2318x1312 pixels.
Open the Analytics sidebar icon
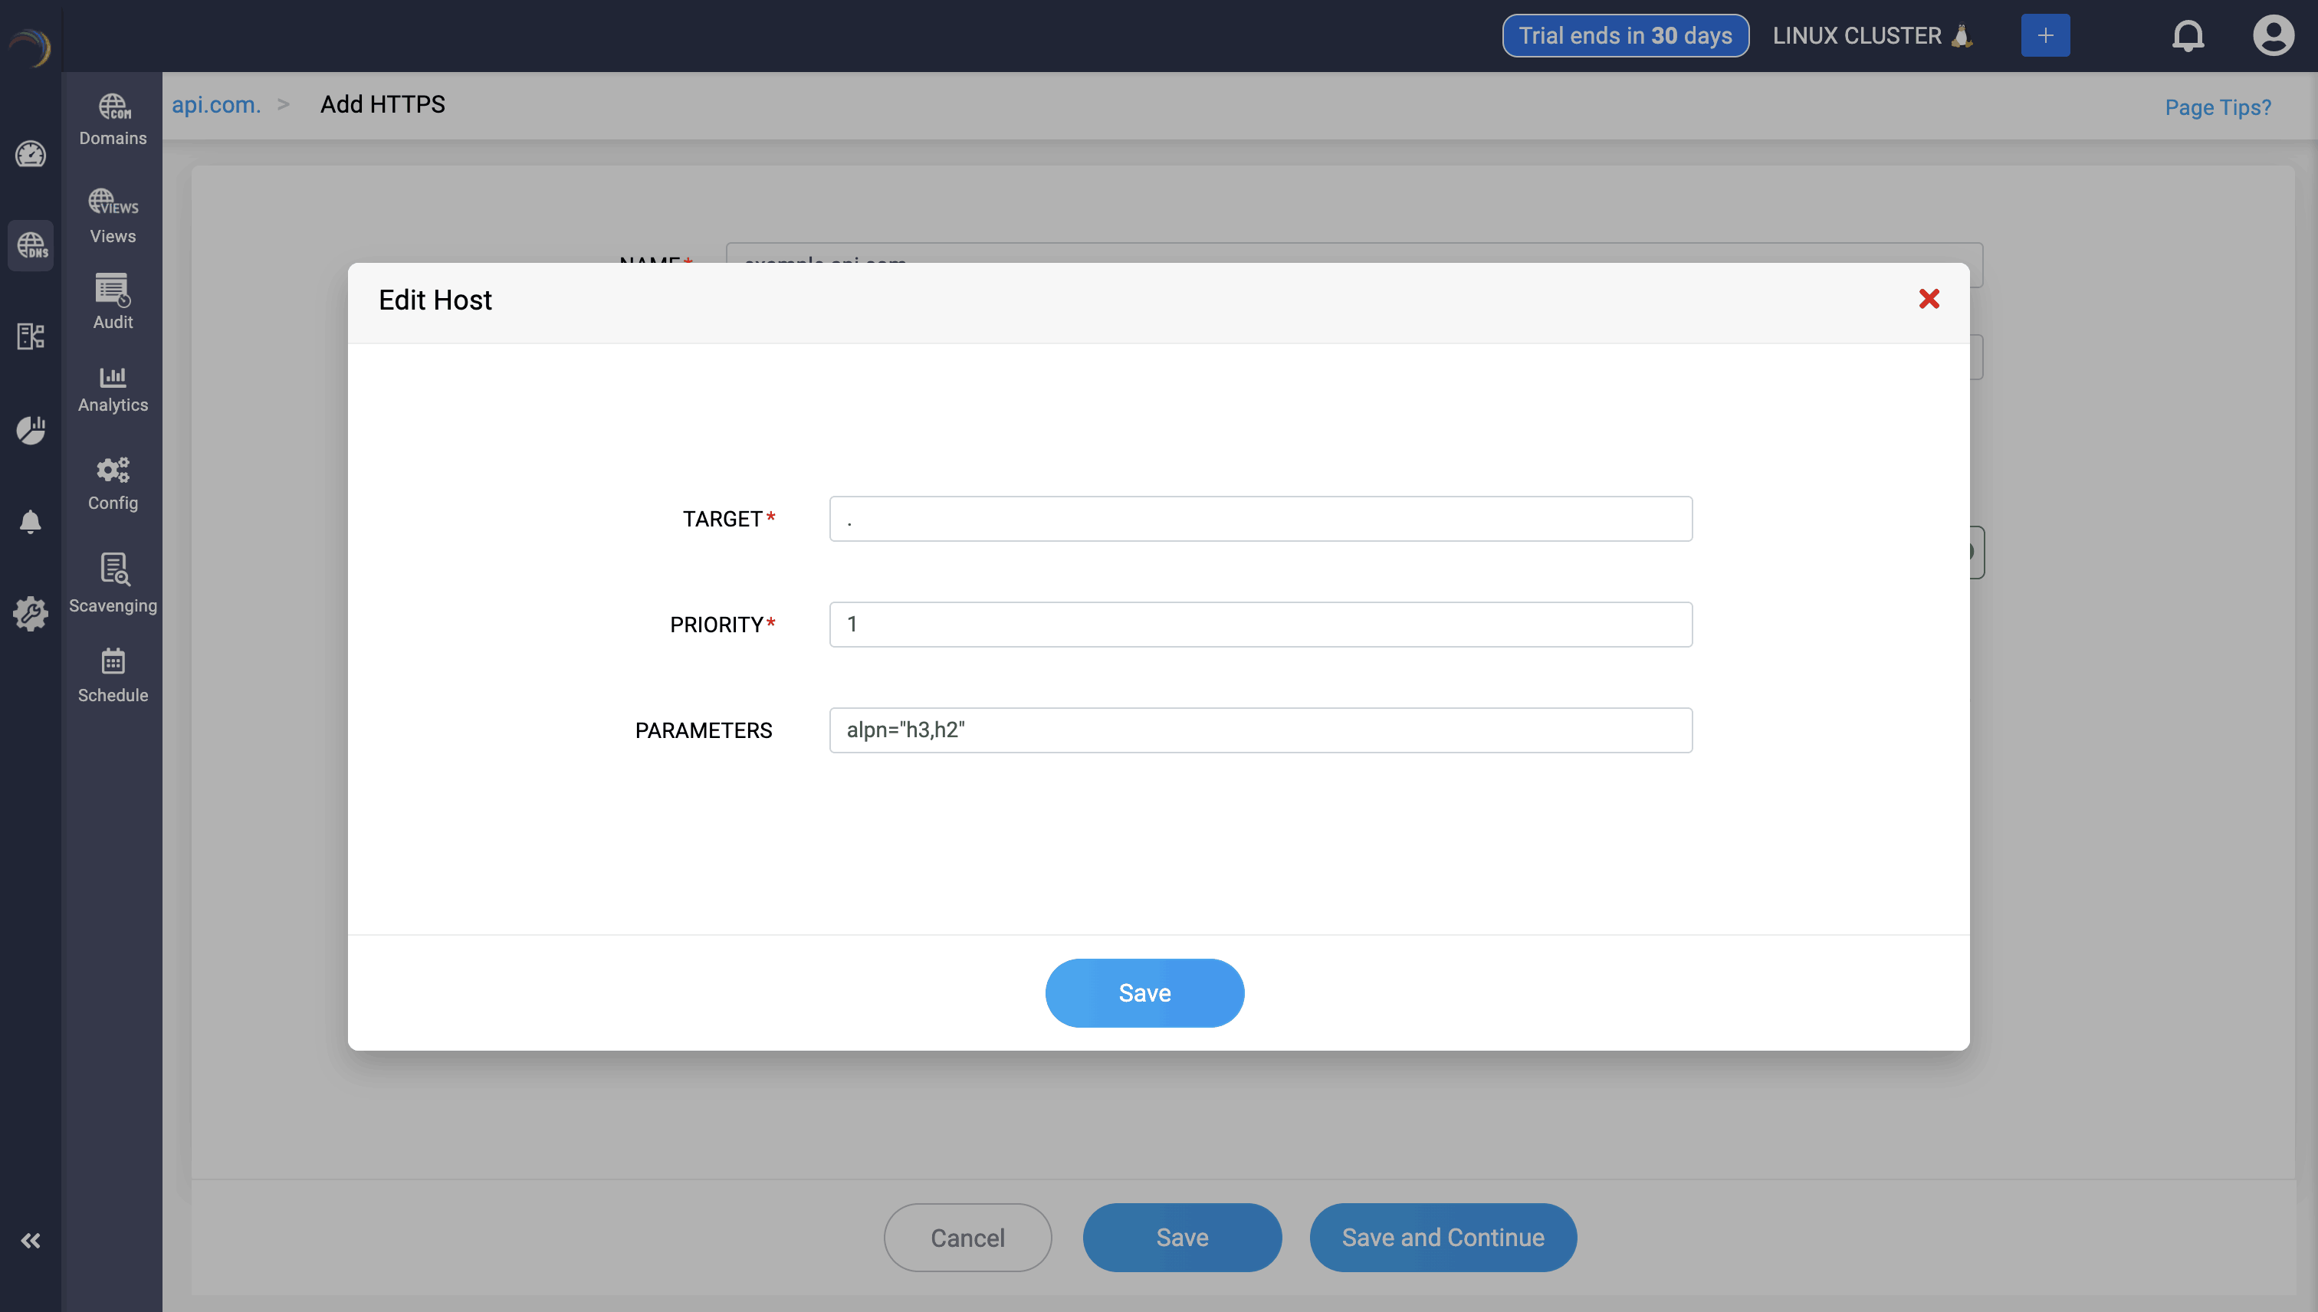click(113, 389)
